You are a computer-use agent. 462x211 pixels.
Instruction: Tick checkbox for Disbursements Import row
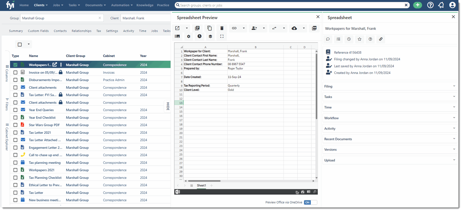(x=15, y=80)
